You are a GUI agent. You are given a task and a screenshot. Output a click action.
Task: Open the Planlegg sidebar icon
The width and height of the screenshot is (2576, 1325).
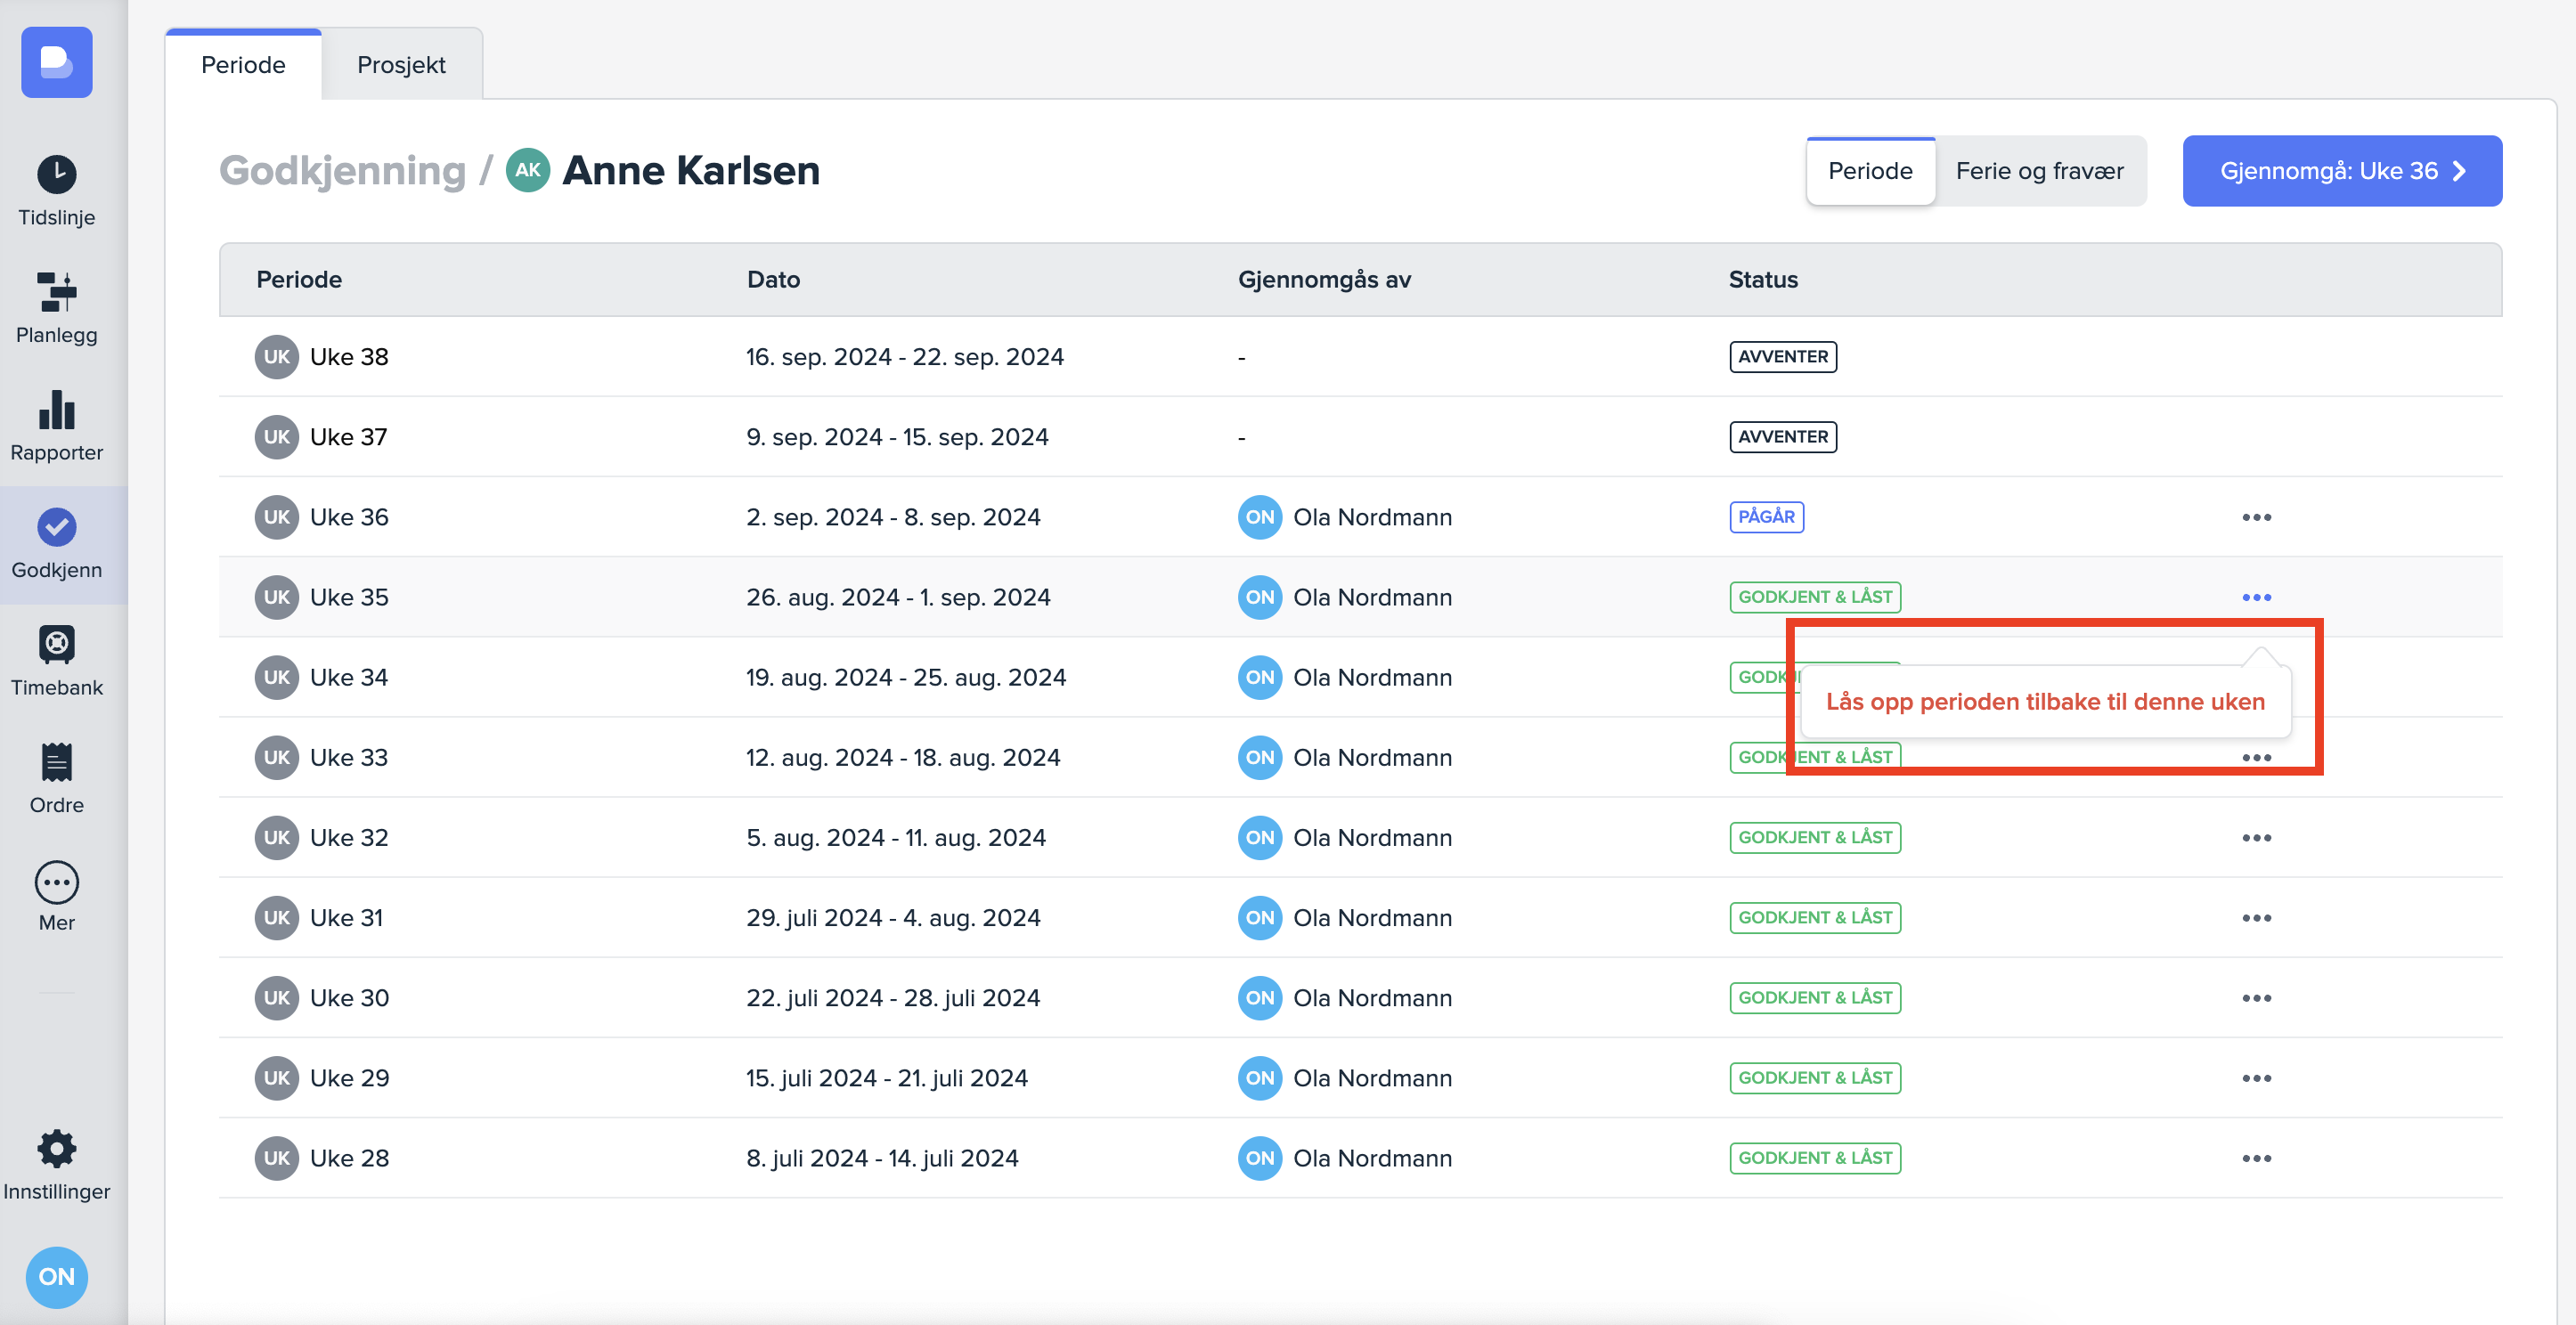click(56, 292)
